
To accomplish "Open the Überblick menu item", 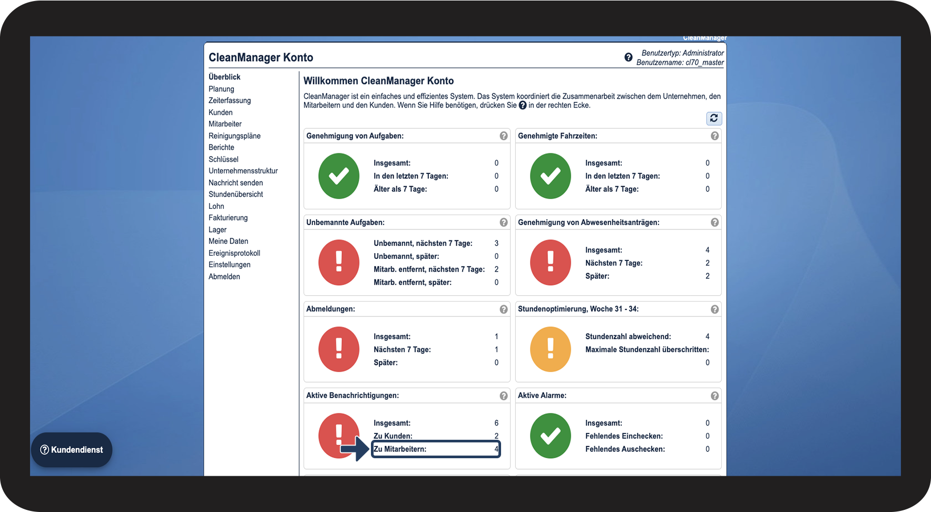I will coord(224,77).
